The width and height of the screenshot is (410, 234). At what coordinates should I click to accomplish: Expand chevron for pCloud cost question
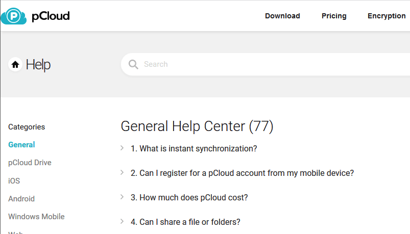(x=122, y=197)
